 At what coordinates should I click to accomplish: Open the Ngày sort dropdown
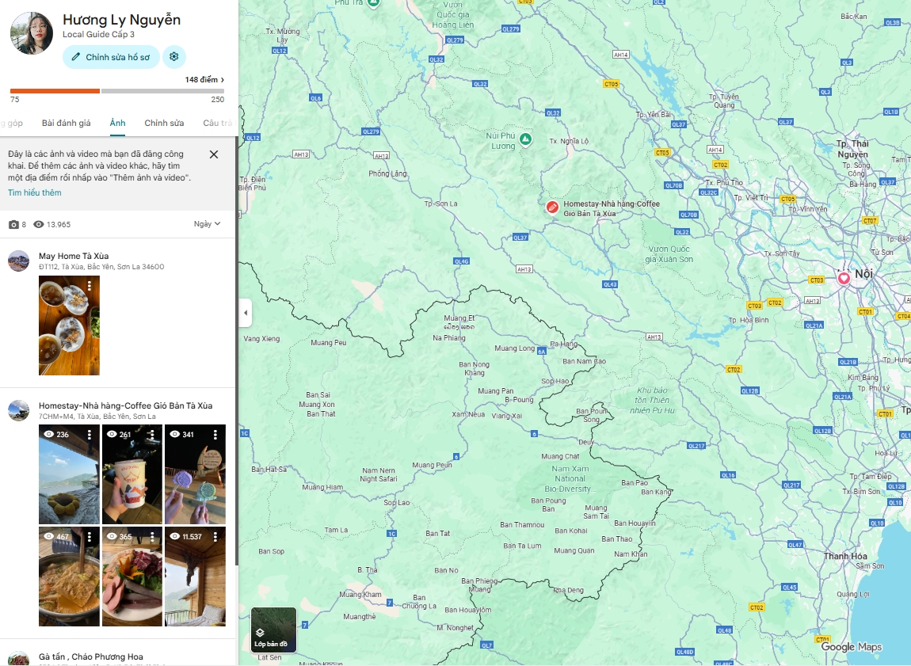[207, 224]
